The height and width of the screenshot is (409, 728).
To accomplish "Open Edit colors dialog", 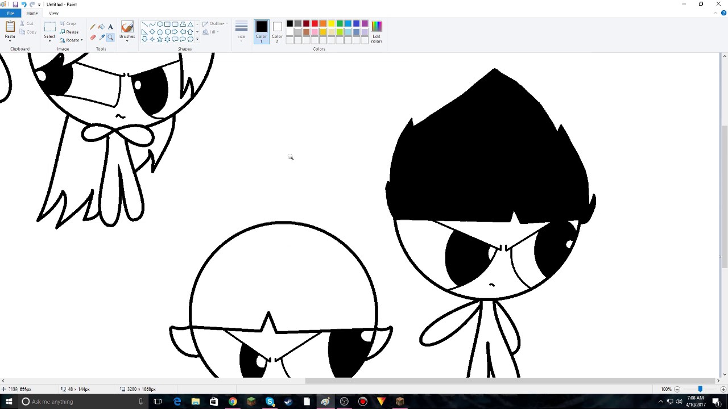I will pyautogui.click(x=377, y=32).
